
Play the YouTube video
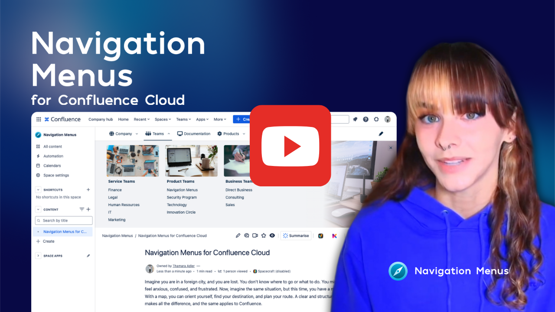click(290, 146)
